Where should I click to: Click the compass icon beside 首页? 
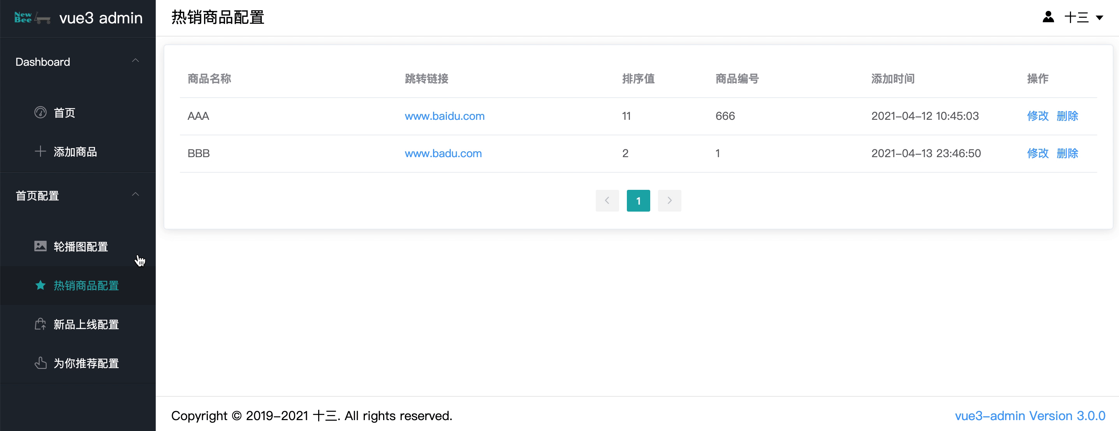pyautogui.click(x=40, y=112)
